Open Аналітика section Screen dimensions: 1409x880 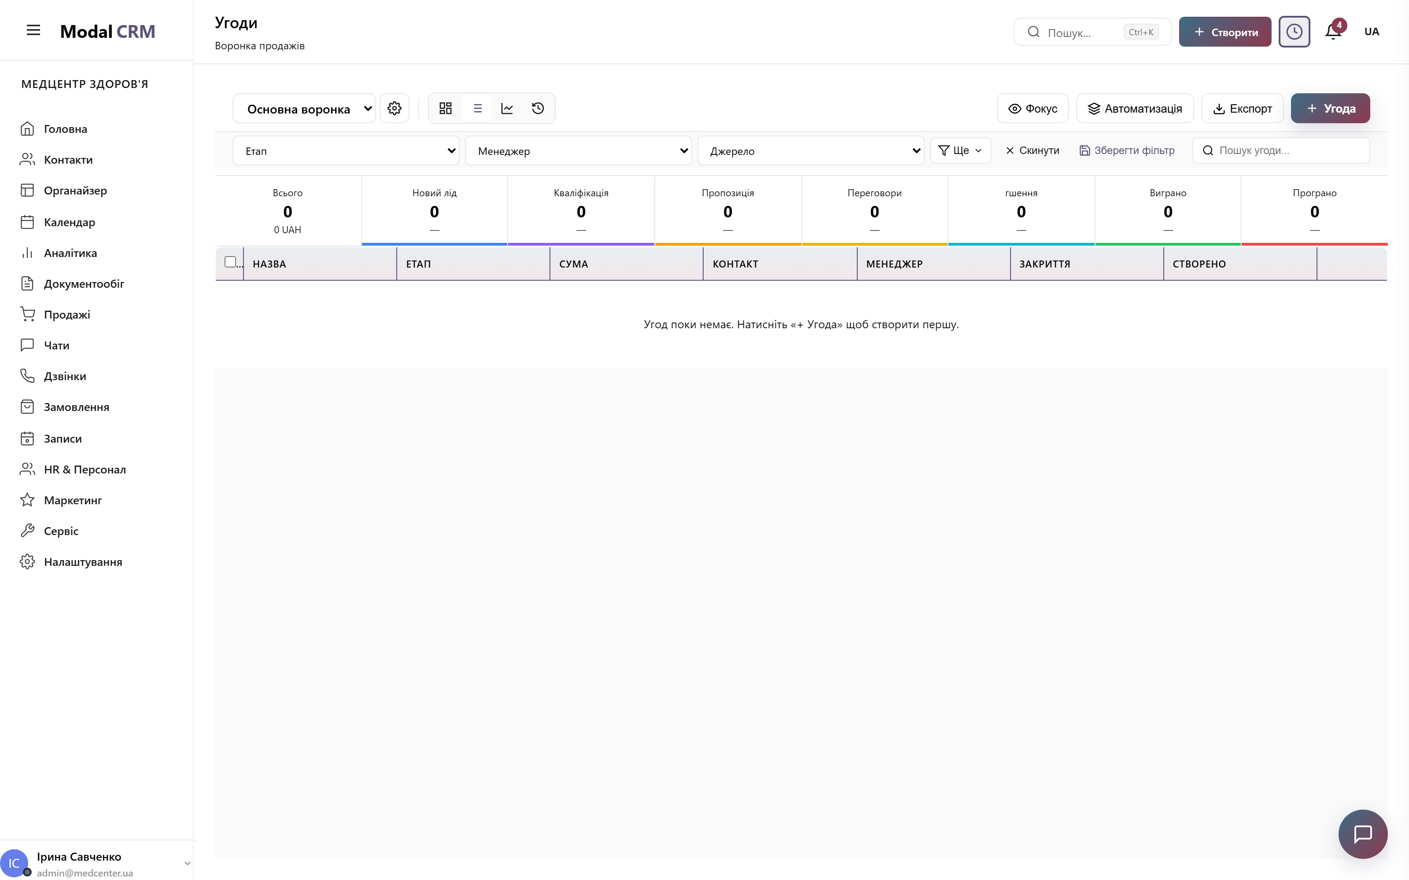tap(97, 253)
